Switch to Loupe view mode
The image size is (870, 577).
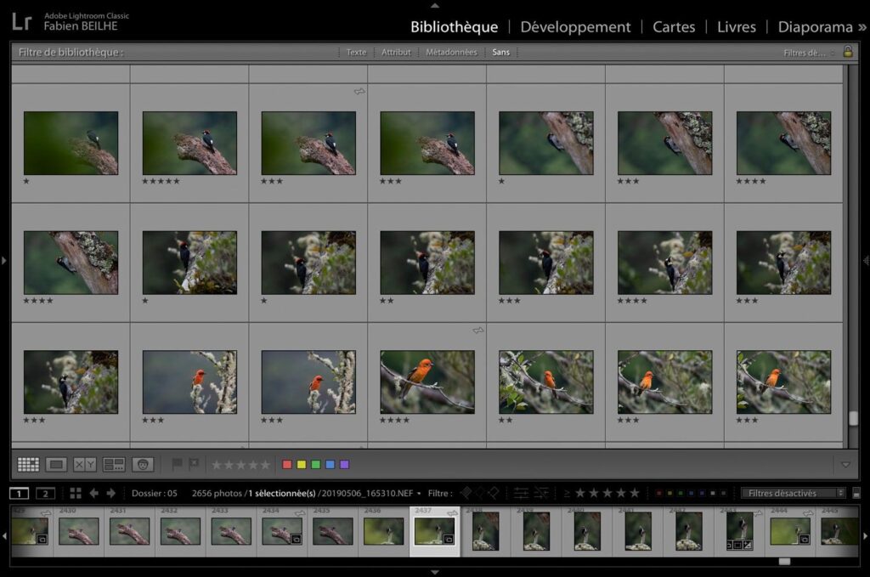click(x=56, y=465)
